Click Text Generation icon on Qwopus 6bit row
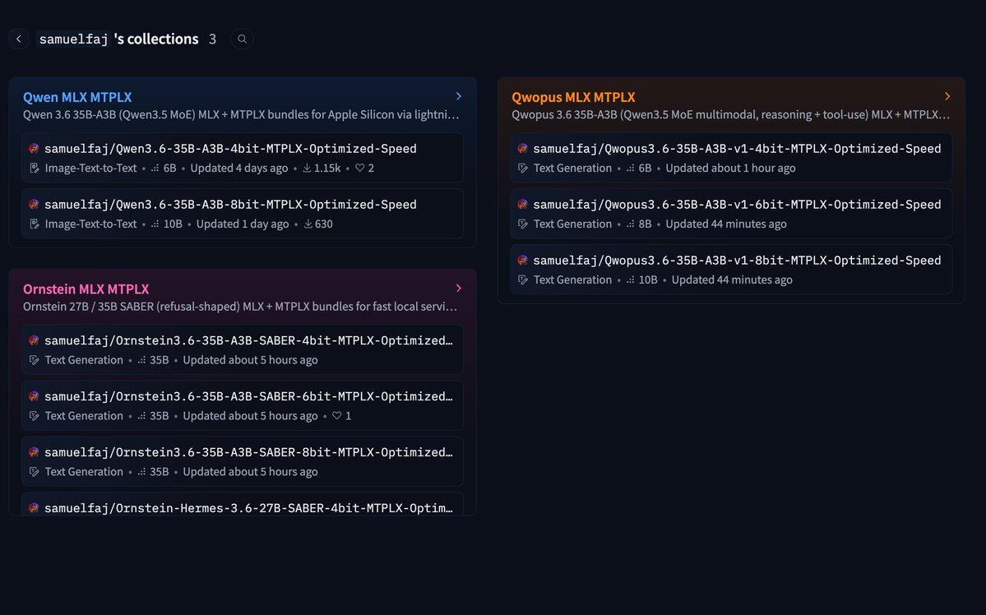The width and height of the screenshot is (986, 615). (523, 224)
